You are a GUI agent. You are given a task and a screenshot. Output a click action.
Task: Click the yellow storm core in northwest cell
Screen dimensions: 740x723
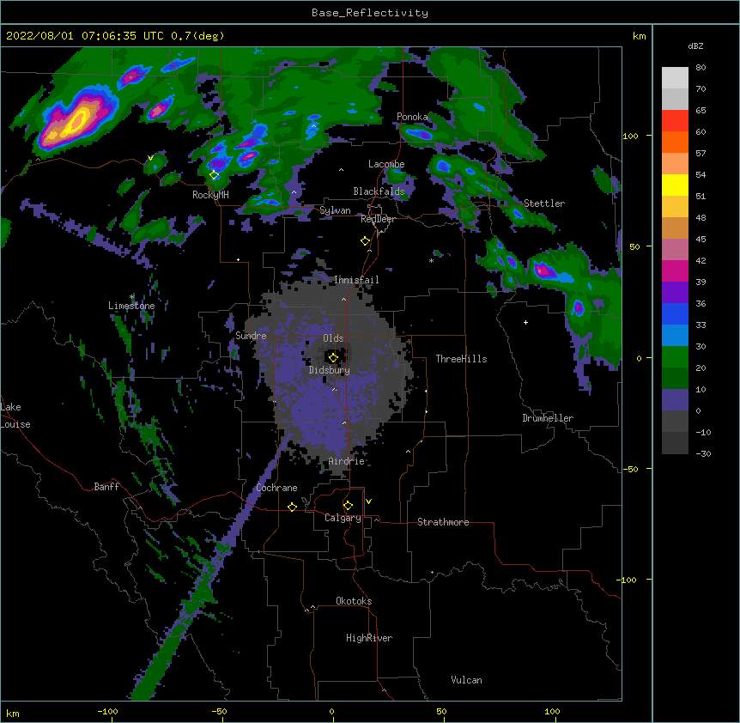[x=76, y=123]
